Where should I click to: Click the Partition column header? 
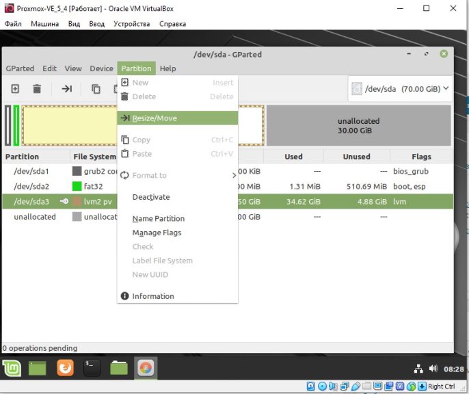click(x=36, y=157)
